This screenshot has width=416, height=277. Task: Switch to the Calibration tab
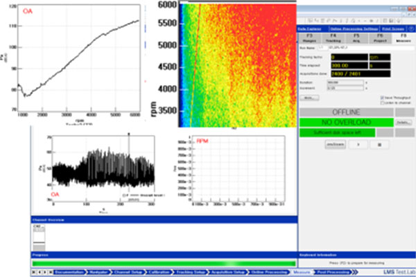click(159, 272)
